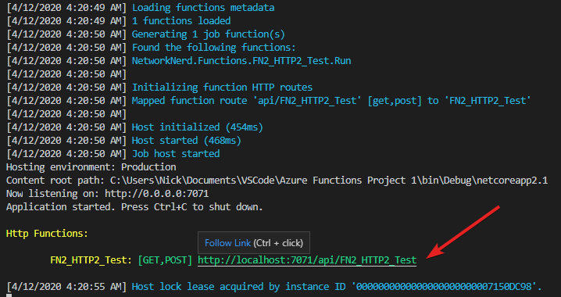Screen dimensions: 561x297
Task: Click 'Application started. Press Ctrl+C' line
Action: [x=134, y=207]
